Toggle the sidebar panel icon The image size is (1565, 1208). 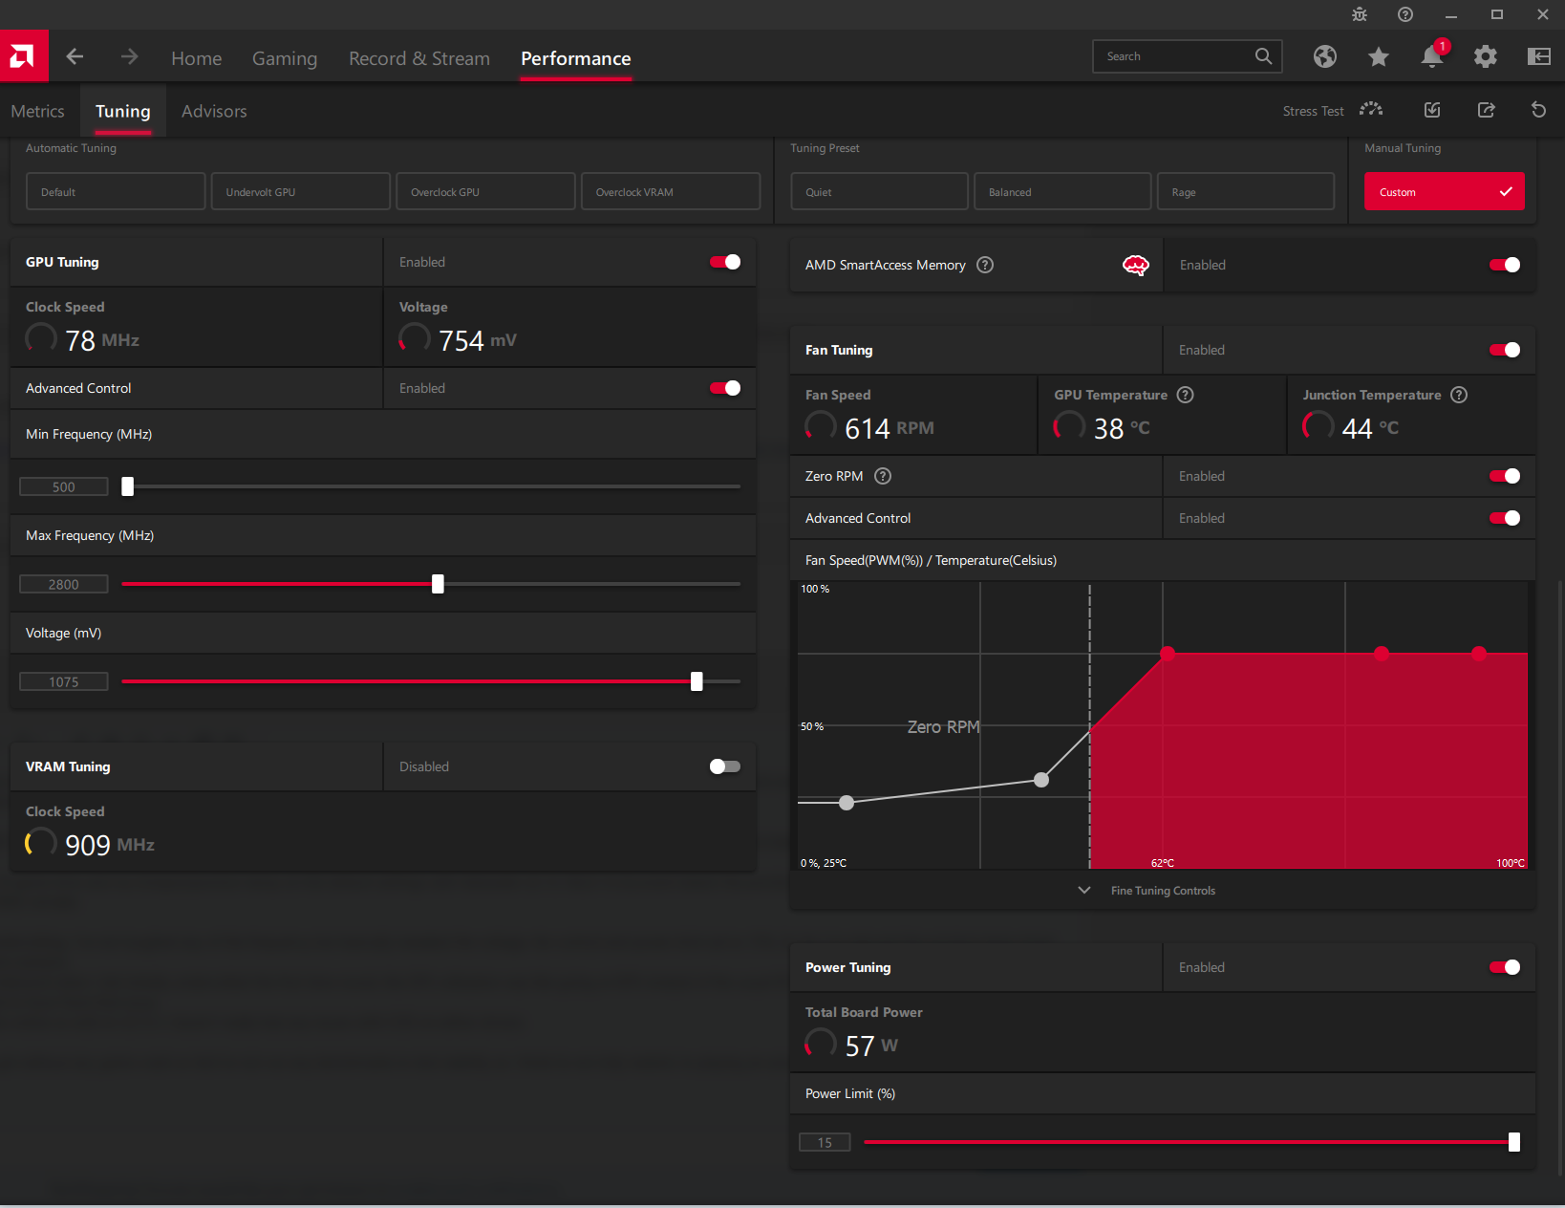pos(1538,56)
